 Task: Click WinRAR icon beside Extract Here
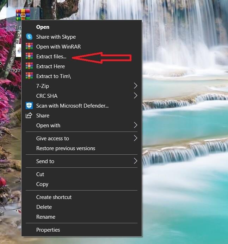[x=29, y=66]
